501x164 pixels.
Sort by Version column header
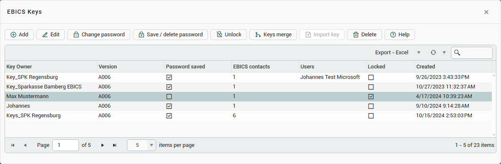pyautogui.click(x=130, y=66)
